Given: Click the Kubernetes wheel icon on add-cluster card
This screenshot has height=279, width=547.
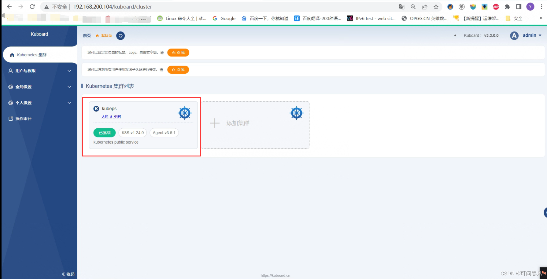Looking at the screenshot, I should [x=297, y=113].
